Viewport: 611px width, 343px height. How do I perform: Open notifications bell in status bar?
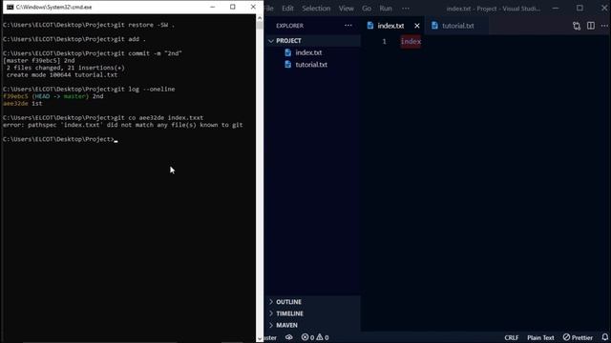click(604, 337)
